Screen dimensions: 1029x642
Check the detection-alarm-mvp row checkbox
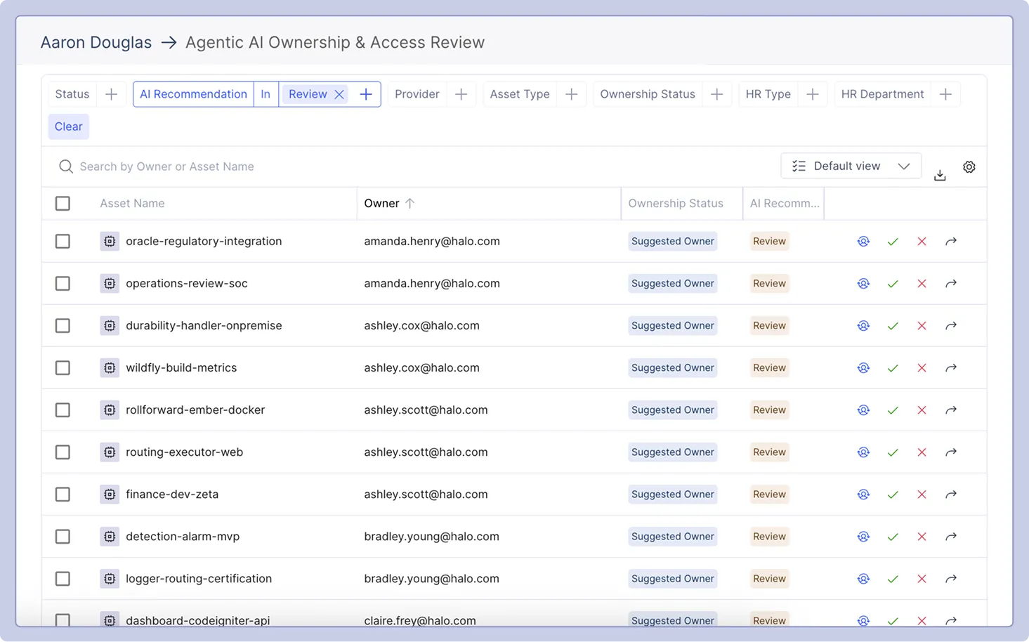click(x=63, y=537)
